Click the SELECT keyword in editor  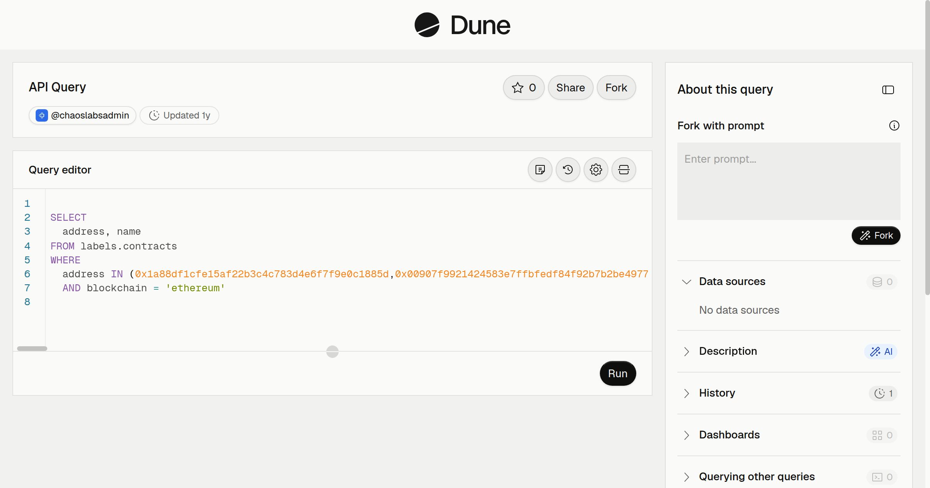(x=68, y=218)
